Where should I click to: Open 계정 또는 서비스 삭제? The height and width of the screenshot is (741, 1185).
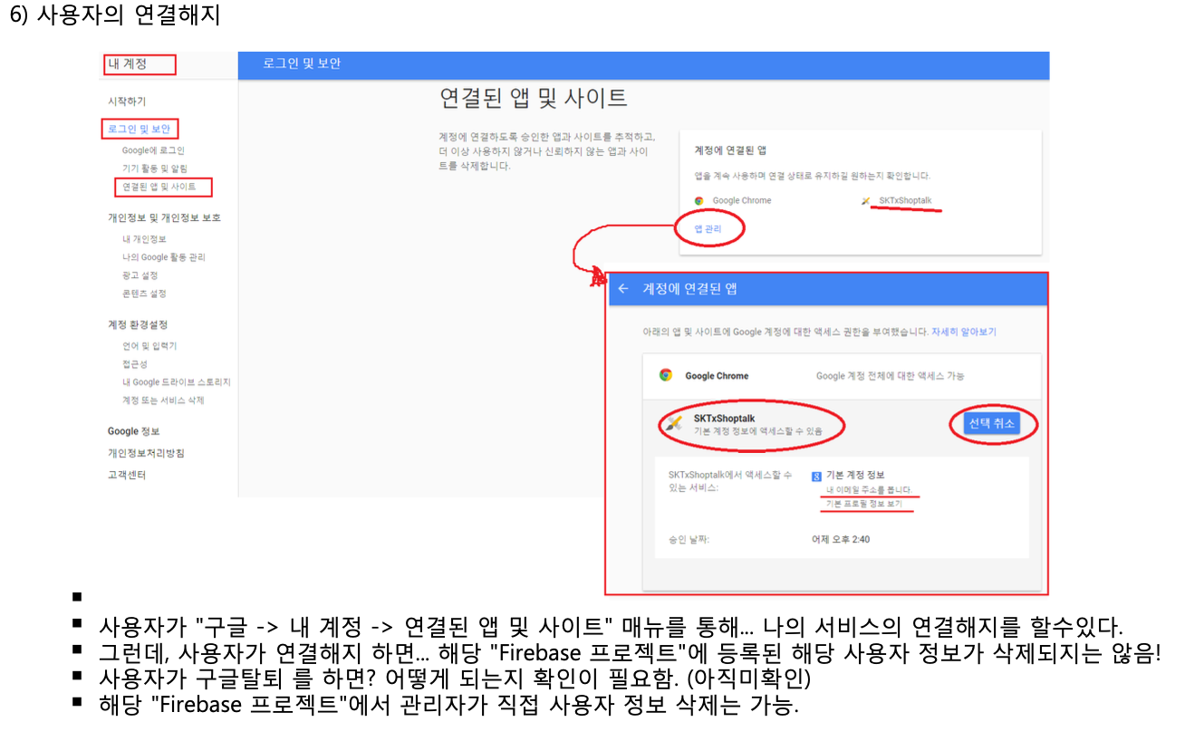[x=163, y=400]
